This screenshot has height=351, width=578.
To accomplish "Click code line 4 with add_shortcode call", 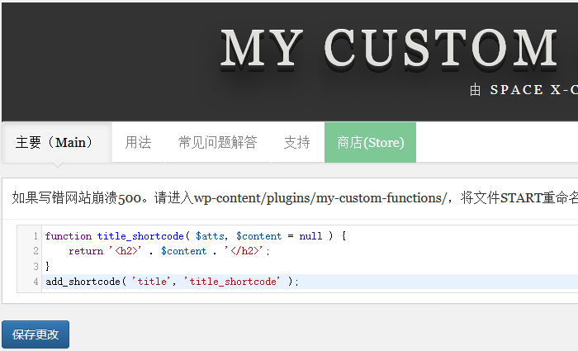I will [172, 282].
